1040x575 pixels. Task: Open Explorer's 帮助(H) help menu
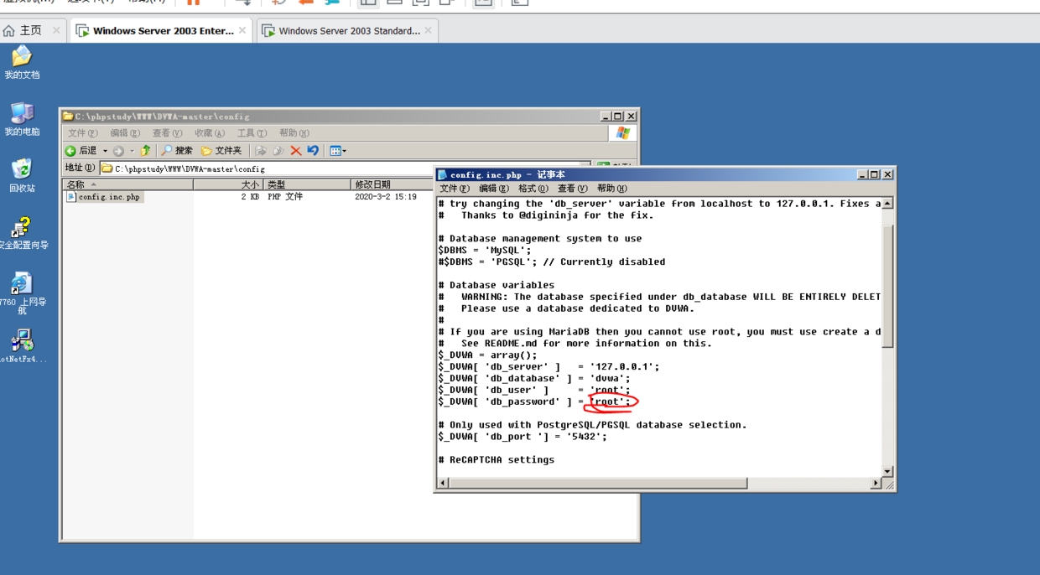click(x=294, y=133)
